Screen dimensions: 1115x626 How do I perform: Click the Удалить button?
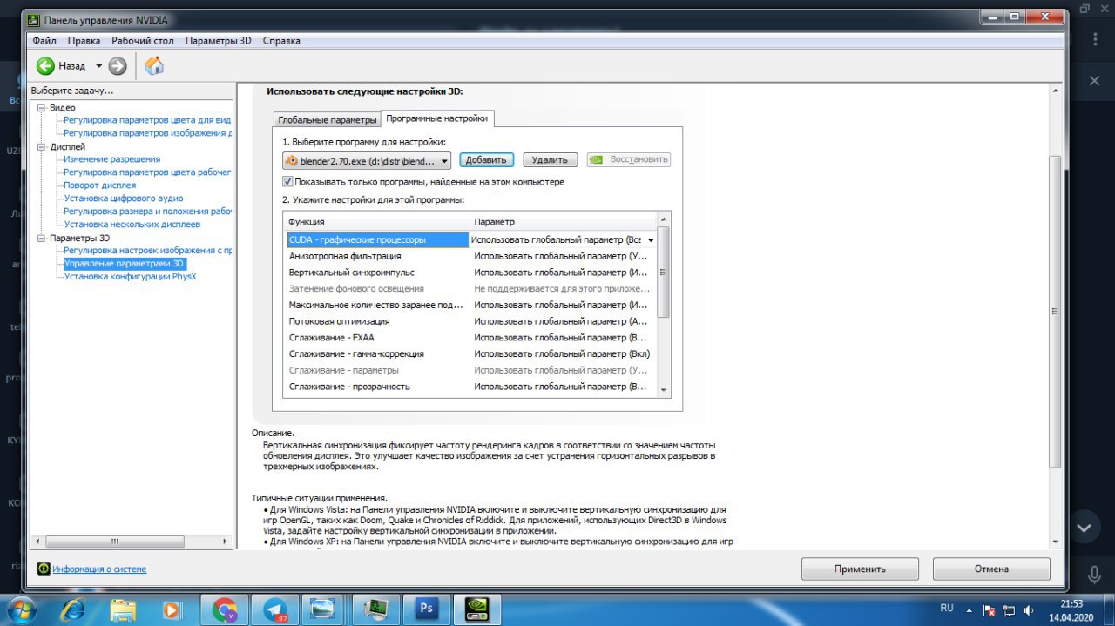[x=550, y=160]
